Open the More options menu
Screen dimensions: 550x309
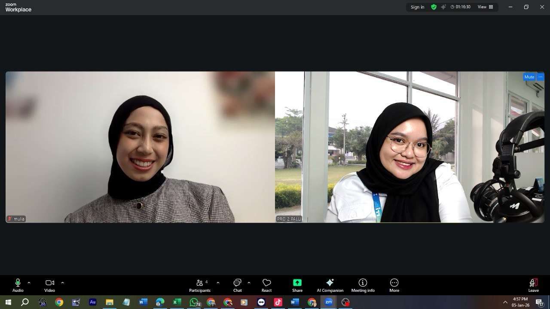click(x=394, y=285)
